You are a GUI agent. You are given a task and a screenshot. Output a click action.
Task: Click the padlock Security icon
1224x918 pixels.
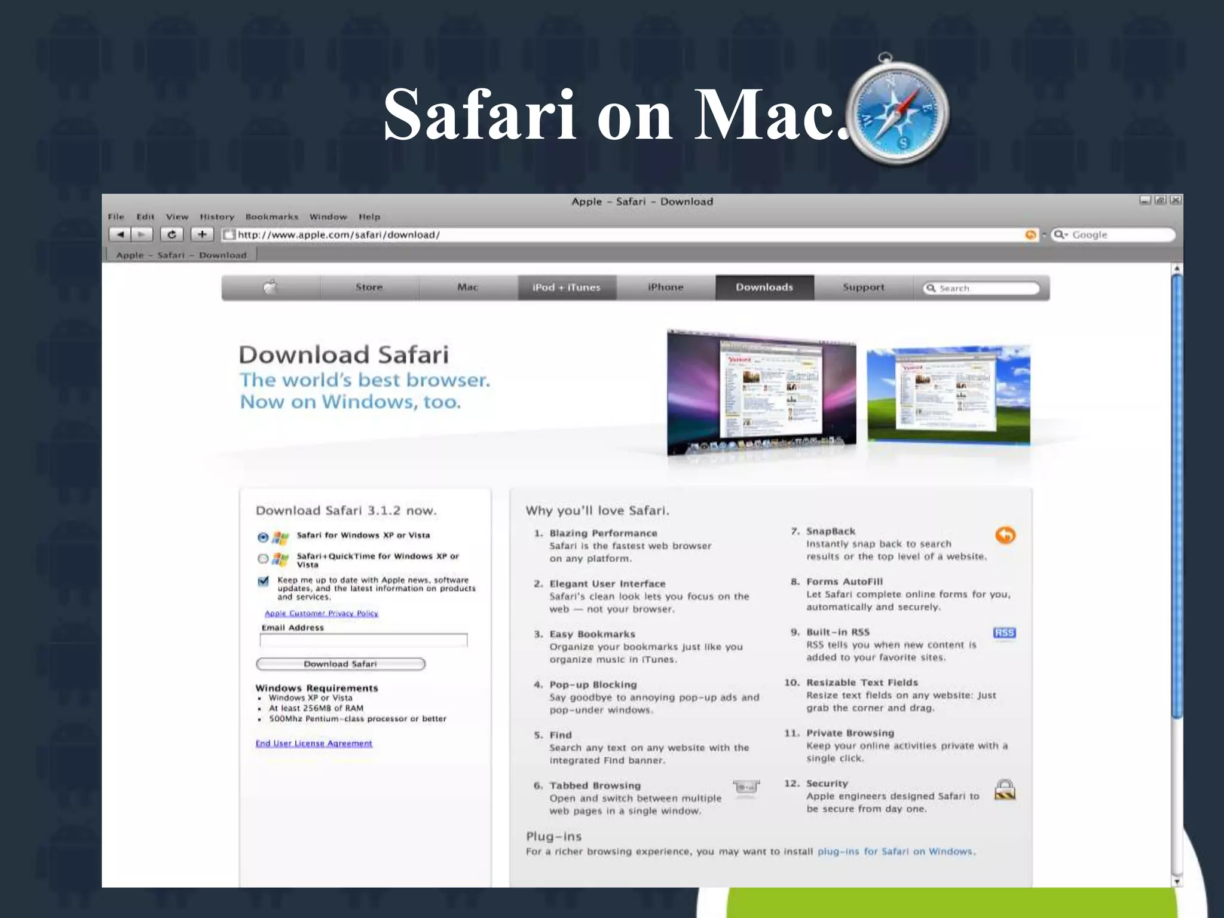[1005, 790]
